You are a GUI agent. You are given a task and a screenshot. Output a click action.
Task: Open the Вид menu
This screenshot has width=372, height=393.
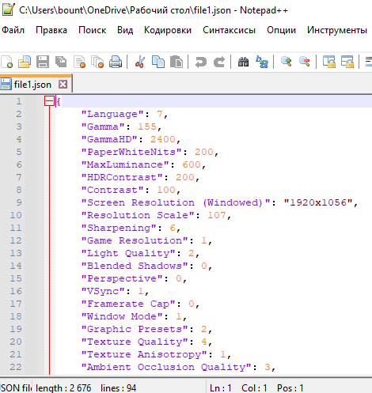(x=125, y=30)
